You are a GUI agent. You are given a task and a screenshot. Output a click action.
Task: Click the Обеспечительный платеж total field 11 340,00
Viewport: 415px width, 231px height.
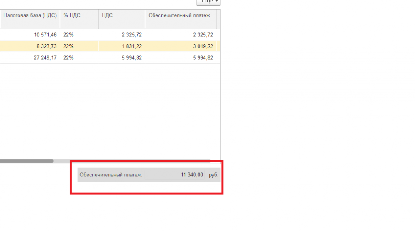[175, 175]
